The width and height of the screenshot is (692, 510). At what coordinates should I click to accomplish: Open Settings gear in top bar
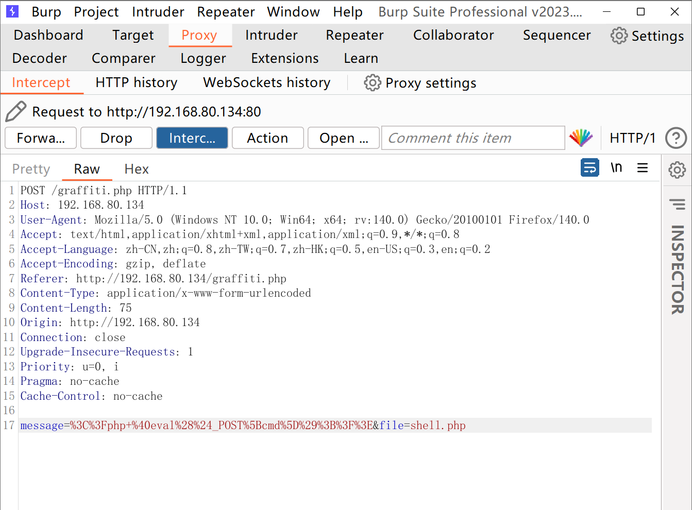(x=647, y=36)
